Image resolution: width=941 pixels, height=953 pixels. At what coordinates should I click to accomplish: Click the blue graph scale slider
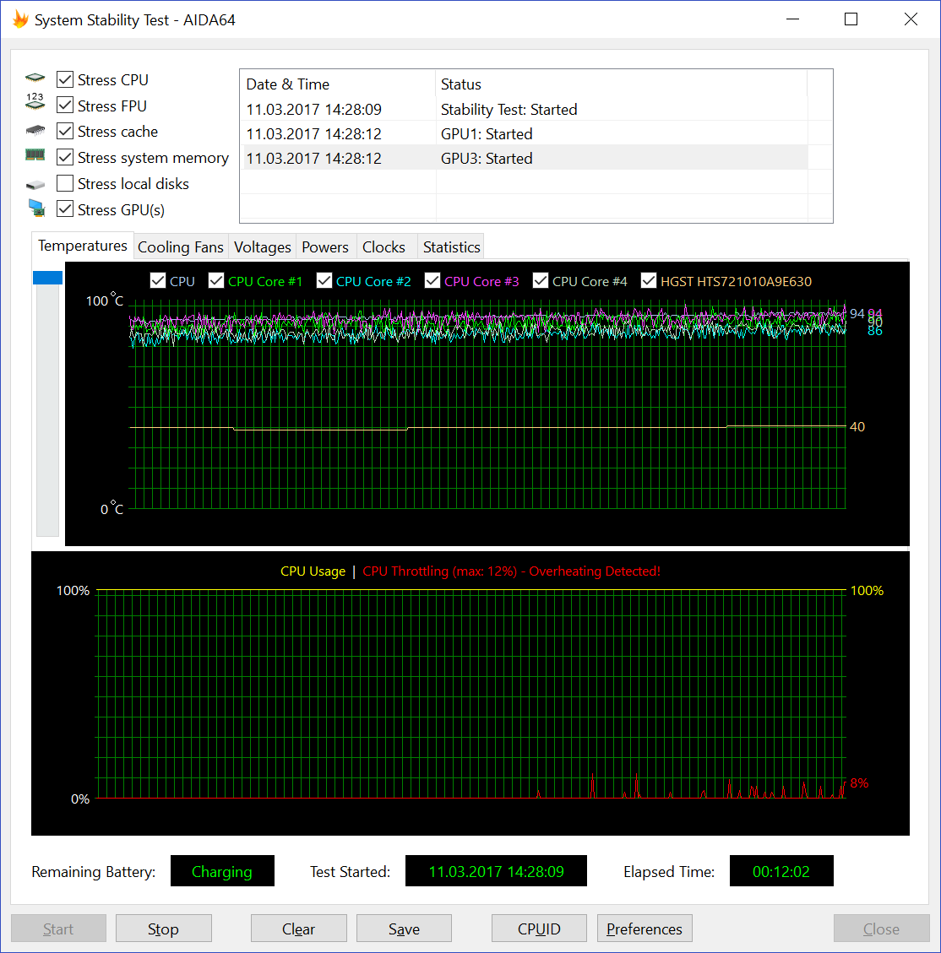coord(47,278)
